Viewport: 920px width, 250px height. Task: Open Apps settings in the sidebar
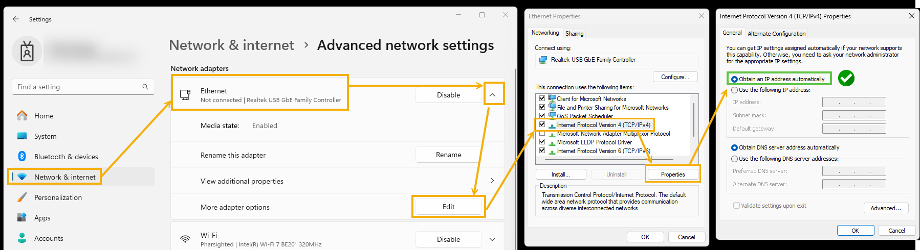coord(82,218)
